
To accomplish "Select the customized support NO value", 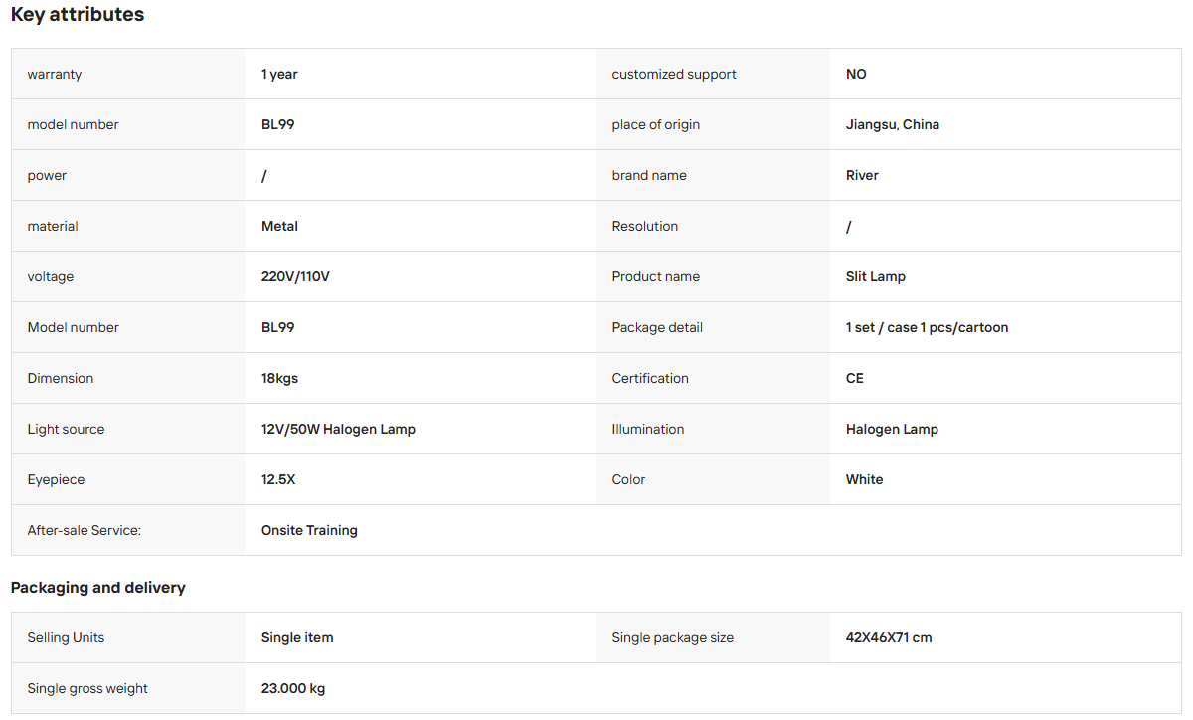I will (856, 75).
